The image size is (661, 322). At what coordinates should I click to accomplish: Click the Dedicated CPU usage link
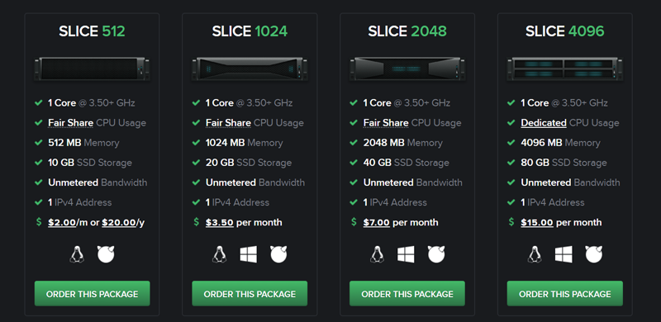point(544,123)
